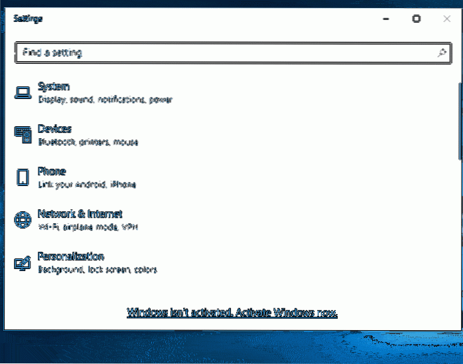
Task: Open the Personalization heading
Action: click(70, 256)
